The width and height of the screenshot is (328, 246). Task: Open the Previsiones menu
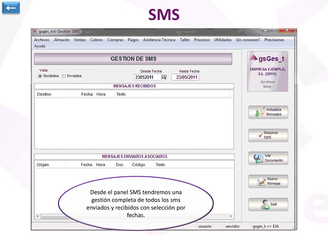274,40
